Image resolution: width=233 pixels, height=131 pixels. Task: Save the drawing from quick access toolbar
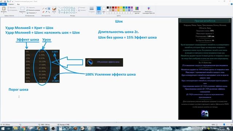[5, 1]
